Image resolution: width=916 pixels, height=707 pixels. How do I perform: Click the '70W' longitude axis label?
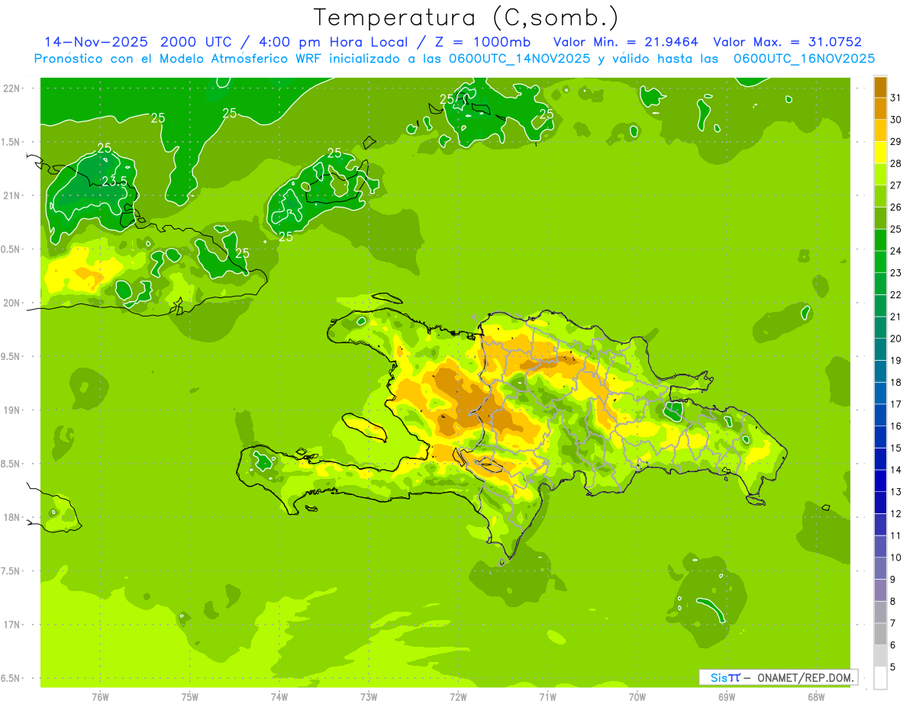pos(637,696)
